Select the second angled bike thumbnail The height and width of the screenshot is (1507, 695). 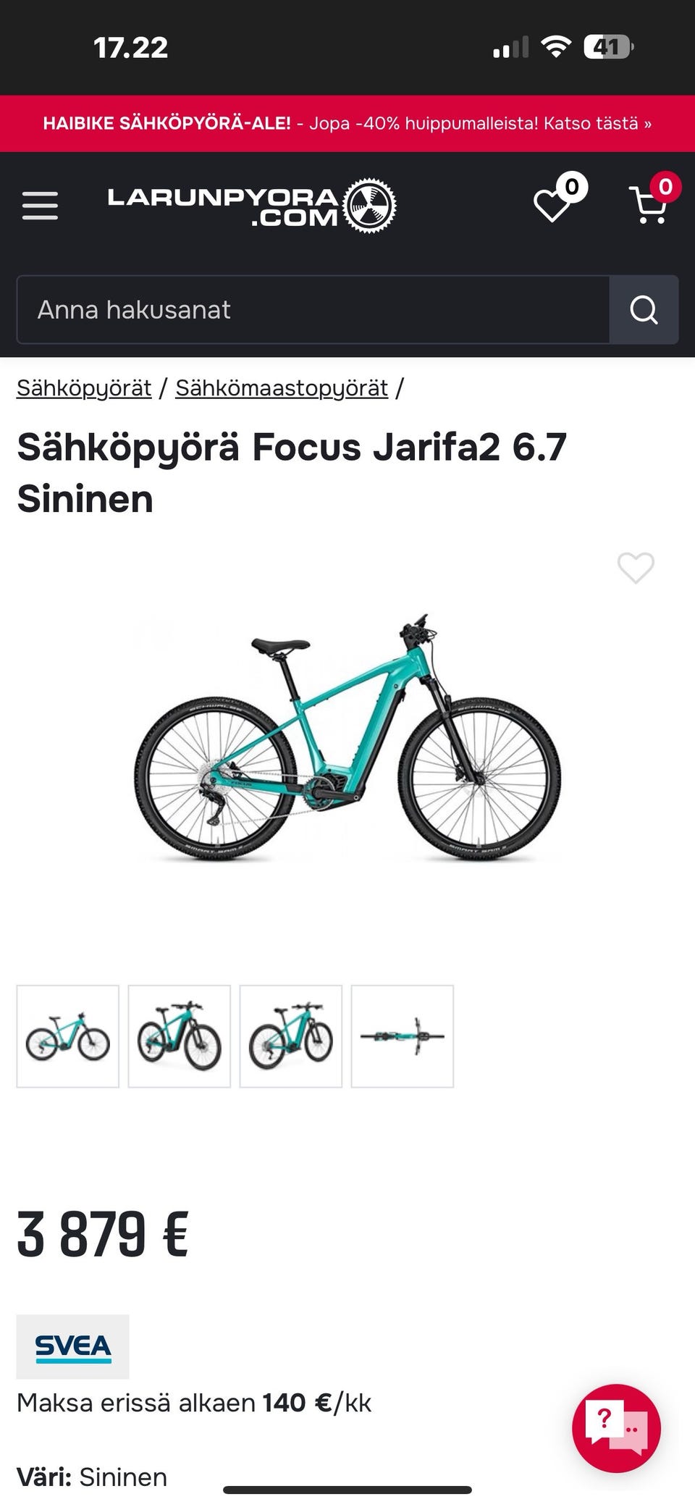[180, 1036]
